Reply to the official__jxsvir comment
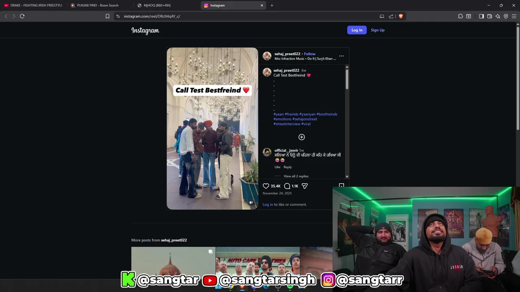Viewport: 520px width, 292px height. 288,167
